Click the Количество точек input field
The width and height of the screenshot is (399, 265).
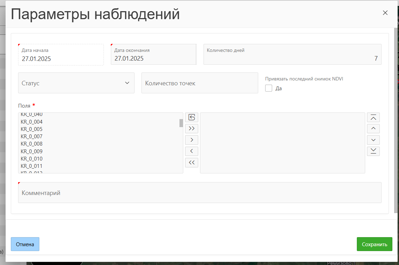199,83
